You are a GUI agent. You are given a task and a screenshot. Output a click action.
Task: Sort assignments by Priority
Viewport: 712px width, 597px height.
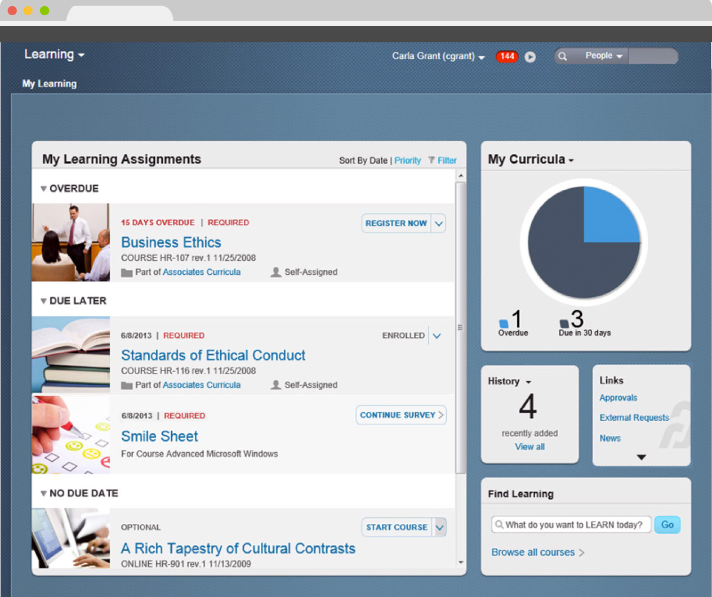[x=408, y=161]
